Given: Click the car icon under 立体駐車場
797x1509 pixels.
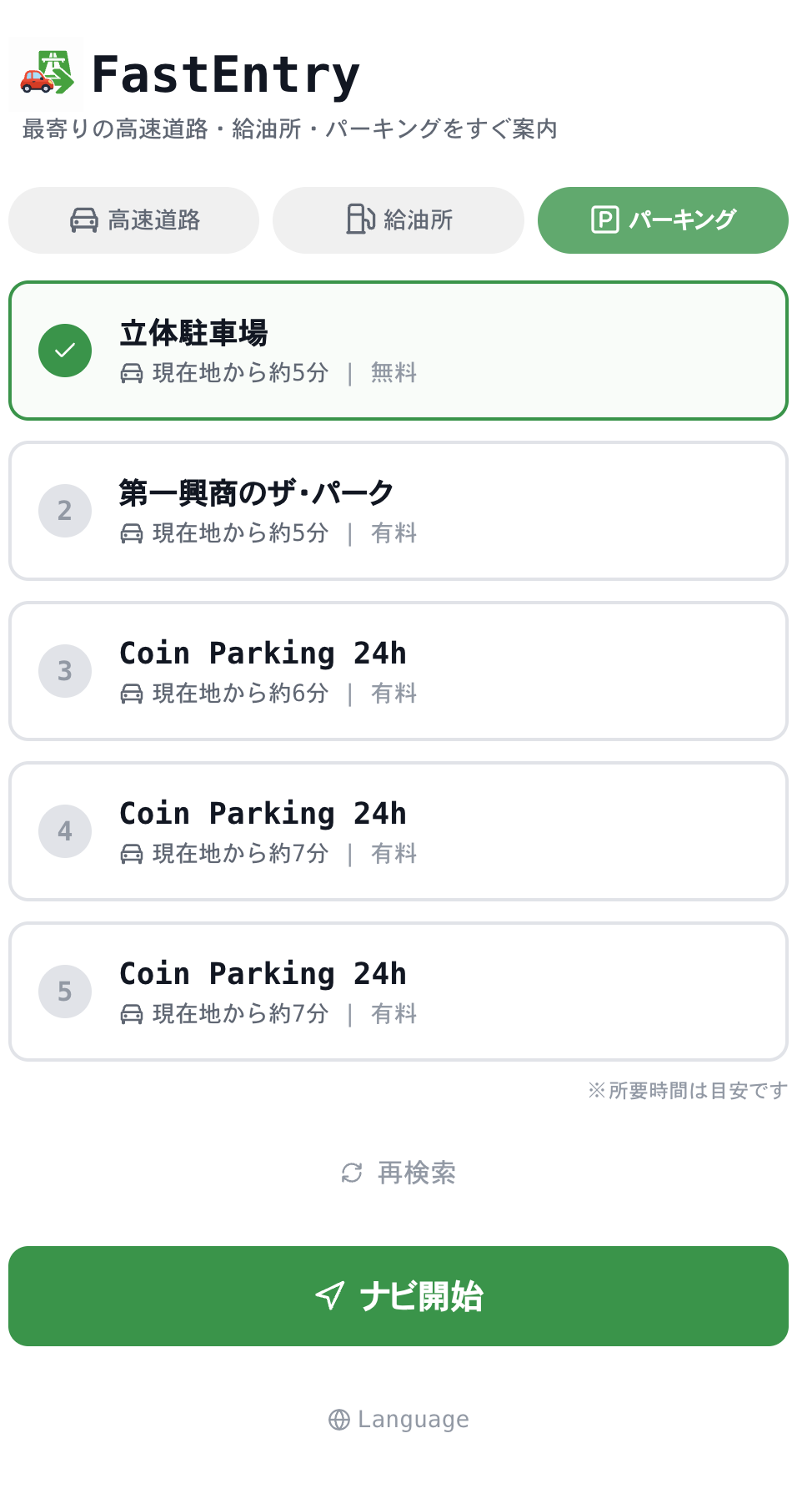Looking at the screenshot, I should click(132, 373).
